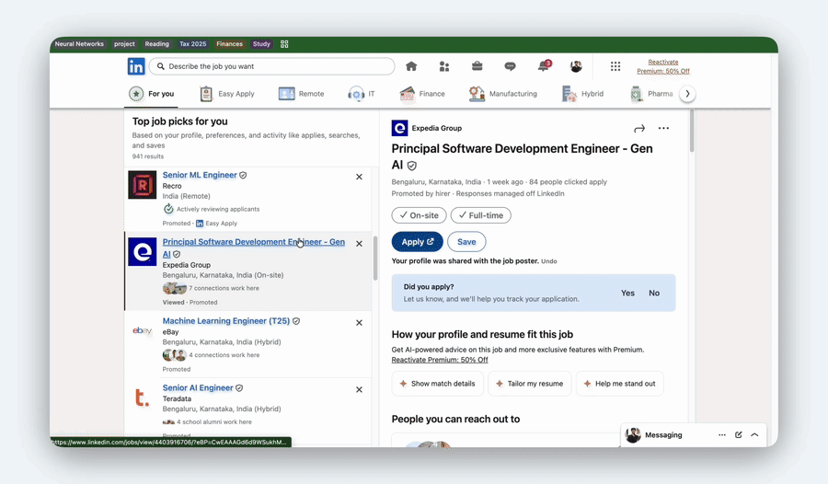The width and height of the screenshot is (828, 484).
Task: Click the Teradata company logo
Action: coord(143,398)
